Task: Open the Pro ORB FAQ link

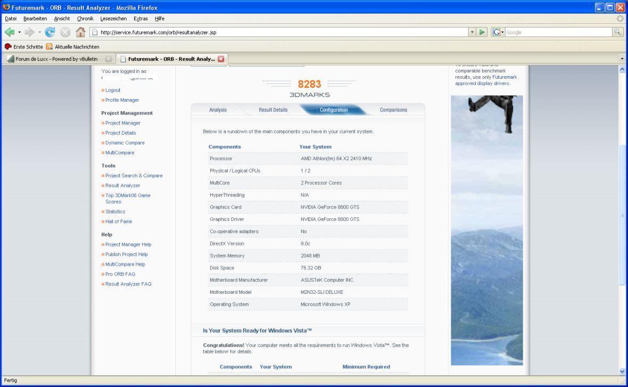Action: coord(120,274)
